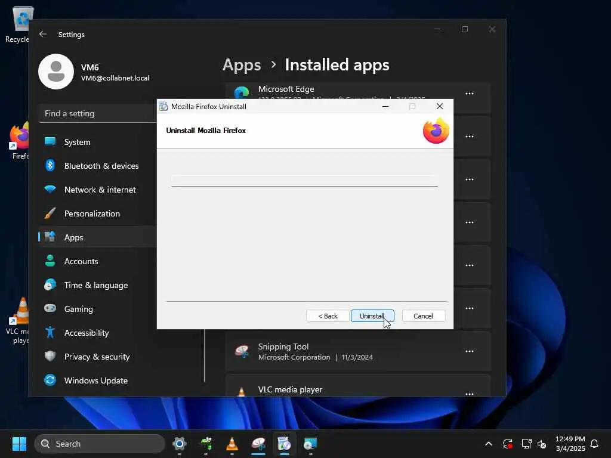Viewport: 611px width, 458px height.
Task: Click Uninstall in Firefox uninstaller dialog
Action: (x=372, y=316)
